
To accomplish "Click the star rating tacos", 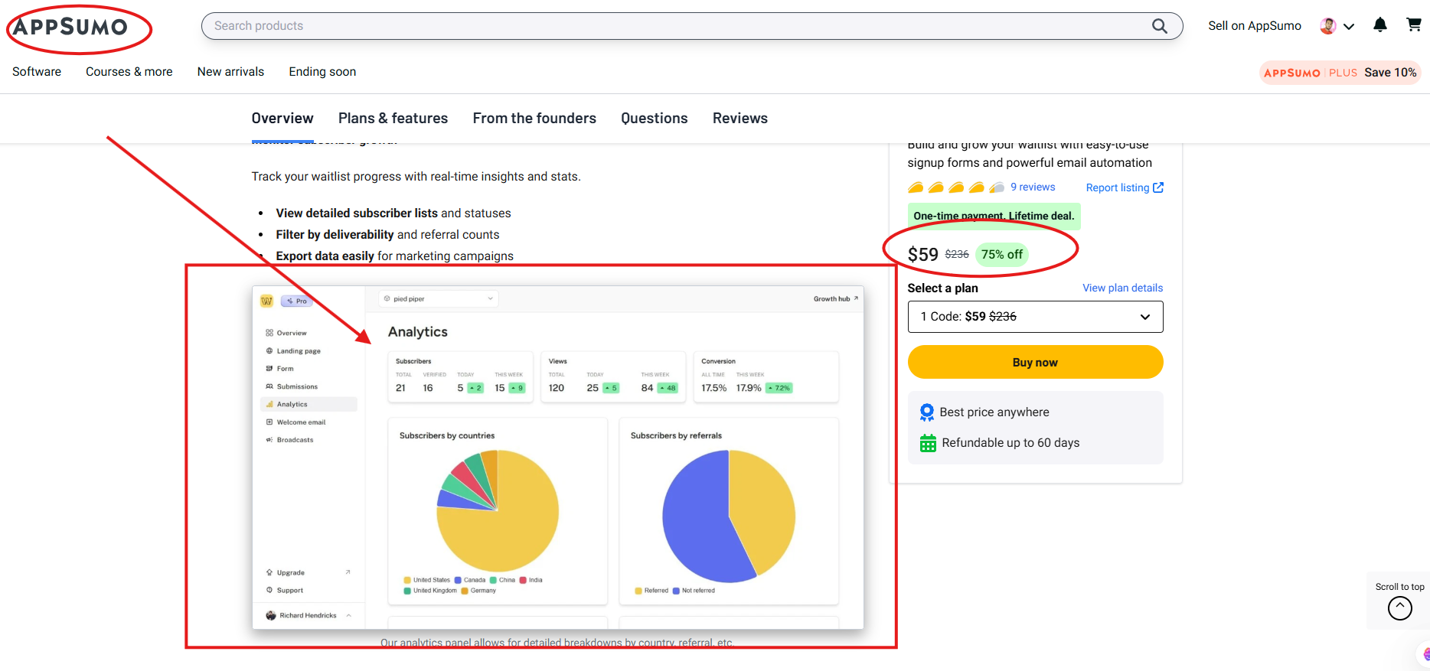I will coord(955,187).
